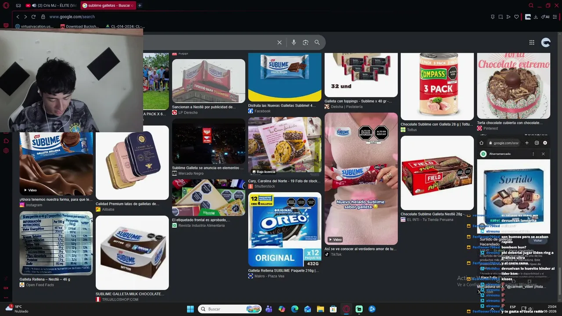562x316 pixels.
Task: Go back to the previous page
Action: click(x=18, y=17)
